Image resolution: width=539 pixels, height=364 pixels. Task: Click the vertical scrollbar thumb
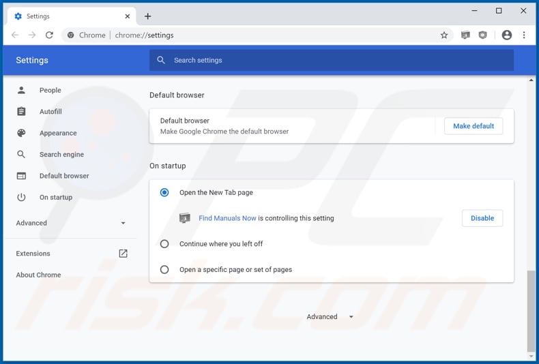(531, 311)
